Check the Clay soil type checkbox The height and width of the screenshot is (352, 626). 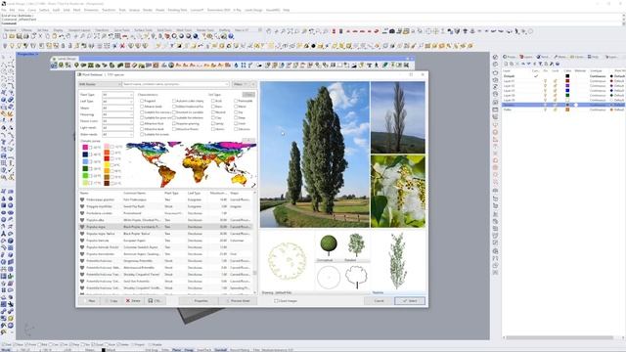point(212,118)
